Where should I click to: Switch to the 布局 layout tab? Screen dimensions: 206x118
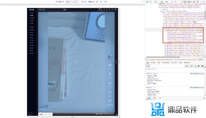[x=159, y=63]
